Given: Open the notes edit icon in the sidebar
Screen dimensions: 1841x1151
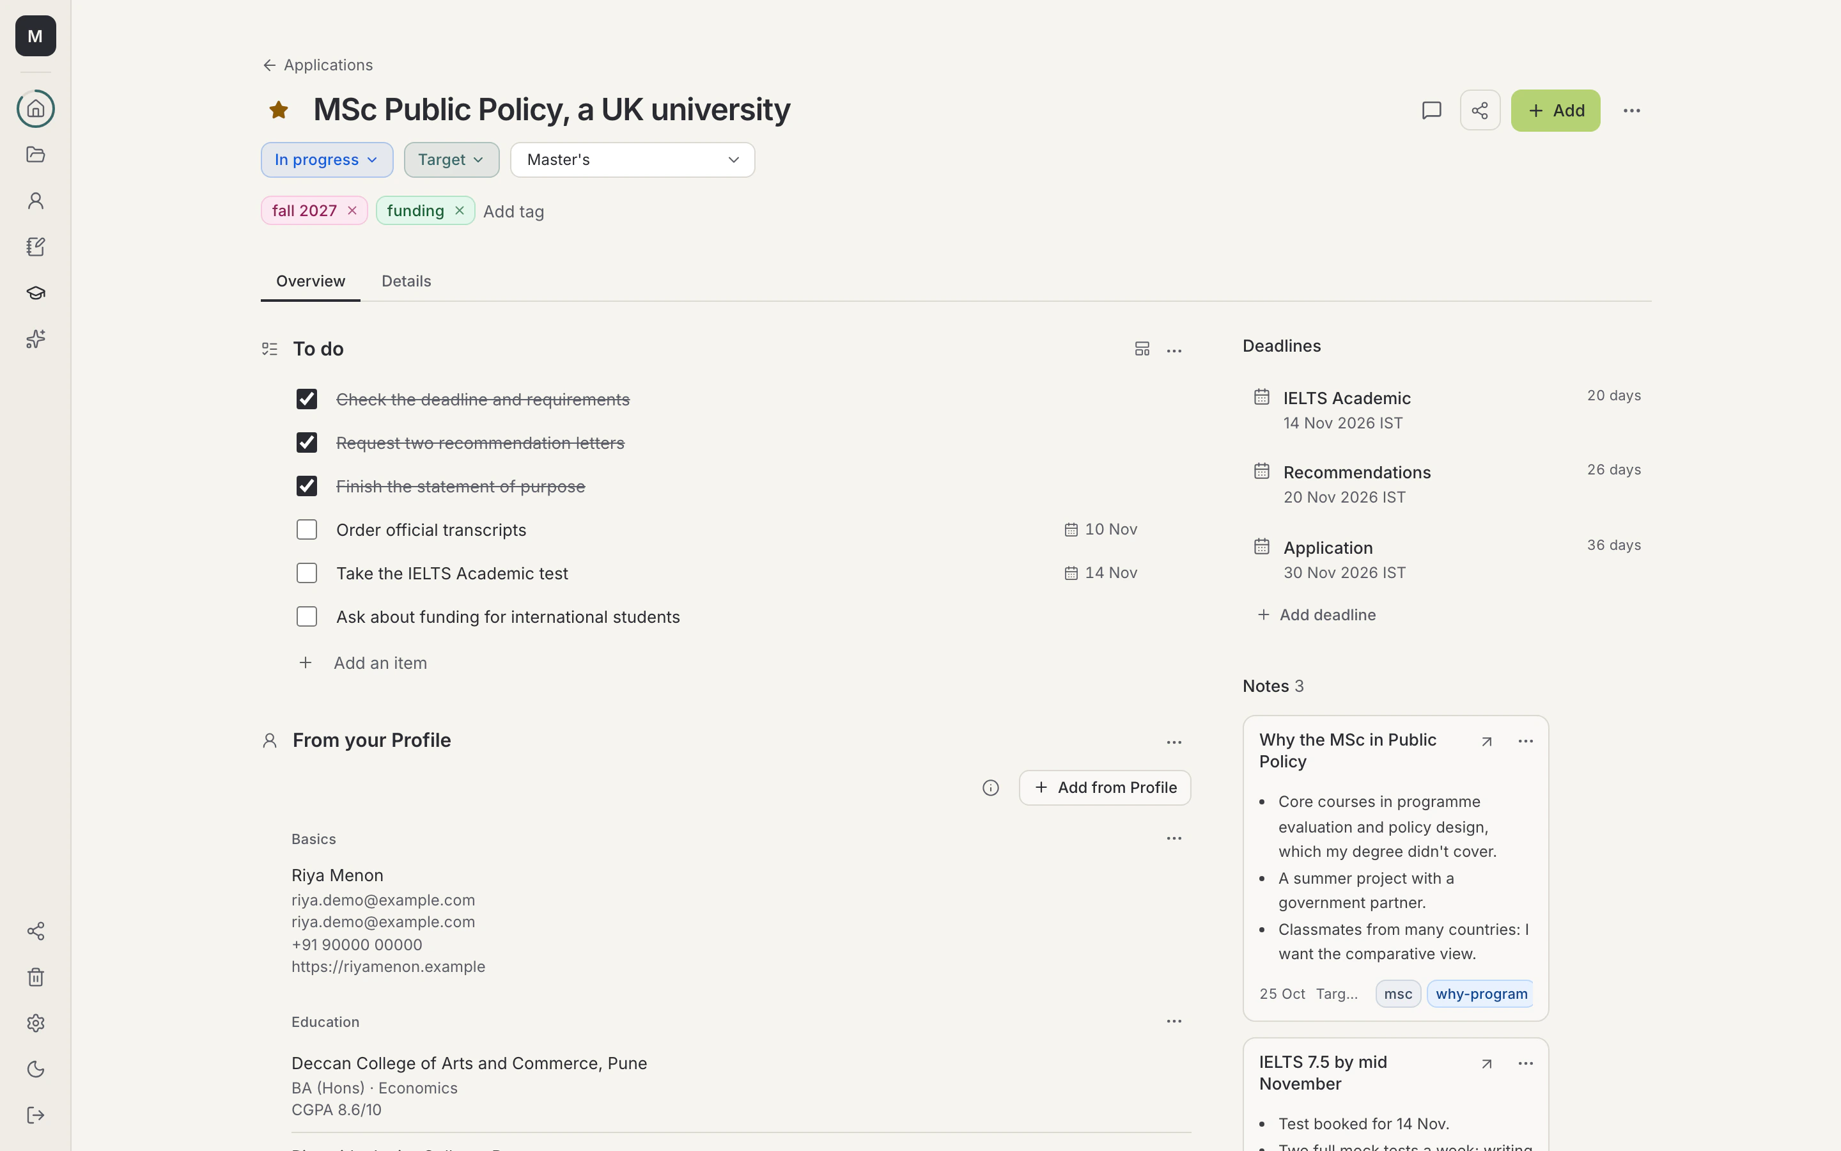Looking at the screenshot, I should click(x=36, y=247).
